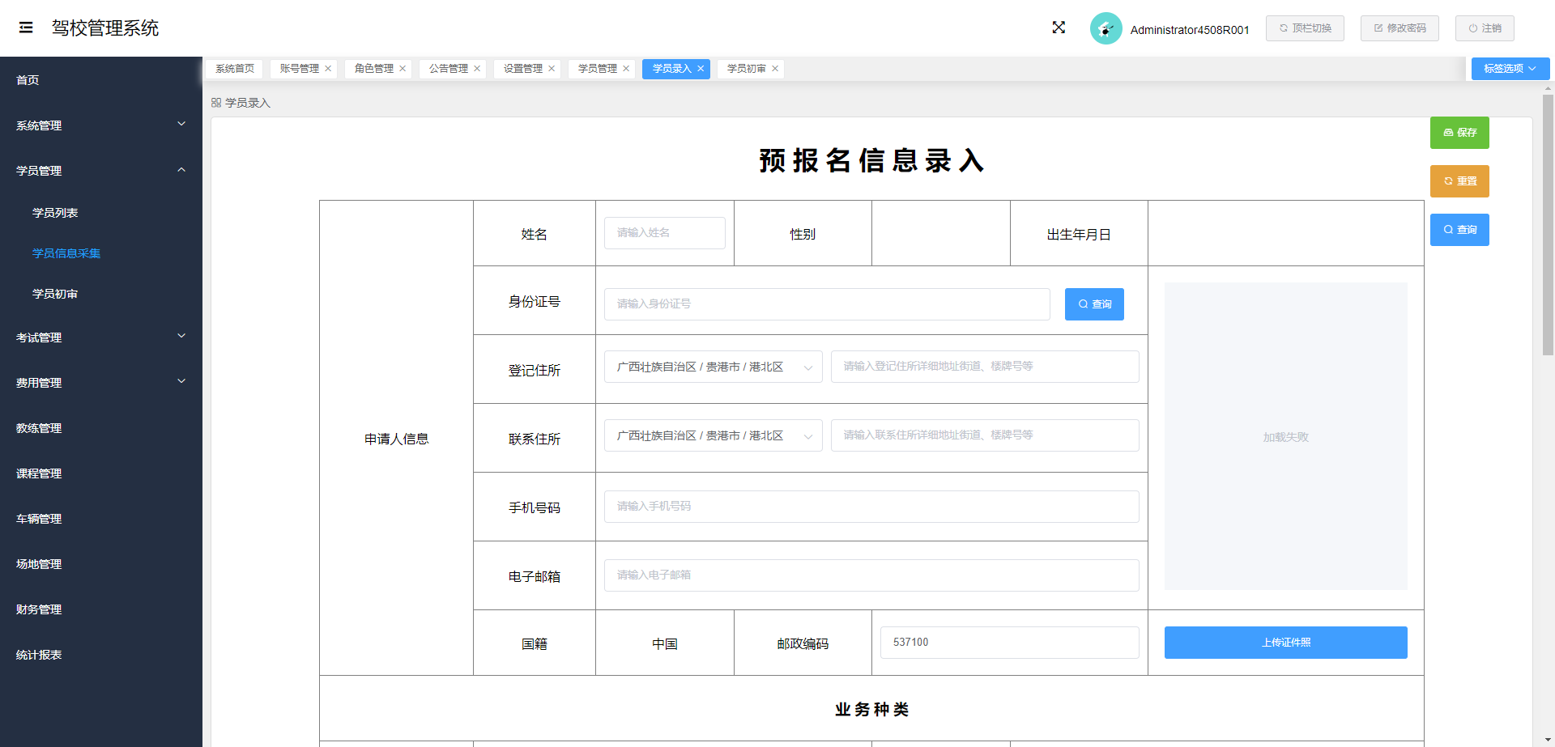Click the 加载失败 photo placeholder
The width and height of the screenshot is (1555, 747).
point(1285,436)
